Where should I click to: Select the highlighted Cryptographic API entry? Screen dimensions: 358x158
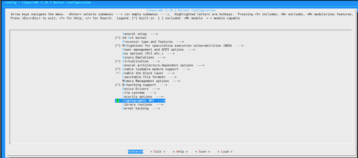(140, 101)
